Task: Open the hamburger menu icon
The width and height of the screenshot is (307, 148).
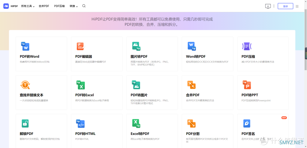Action: click(x=297, y=6)
